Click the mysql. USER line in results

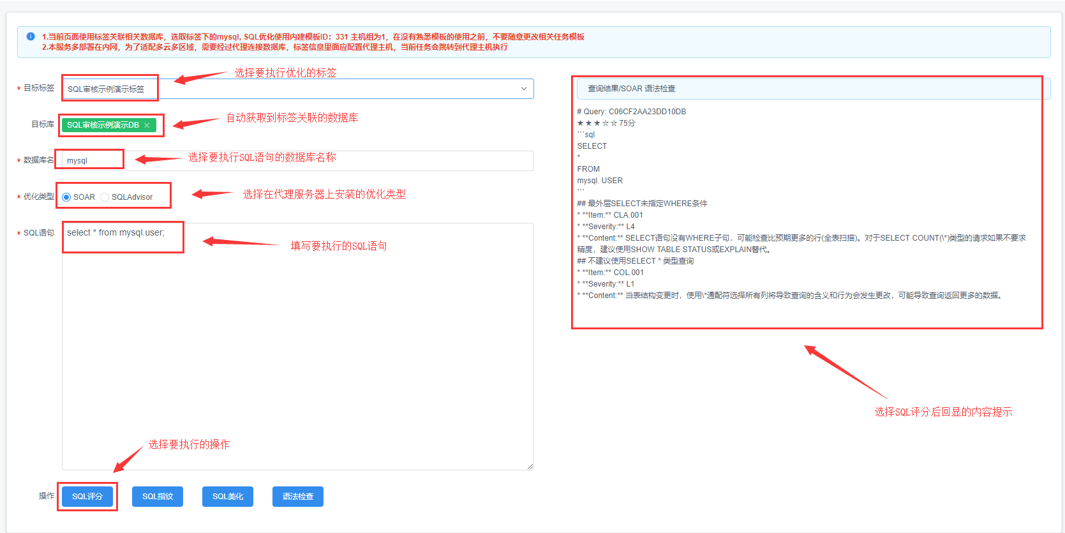point(600,181)
